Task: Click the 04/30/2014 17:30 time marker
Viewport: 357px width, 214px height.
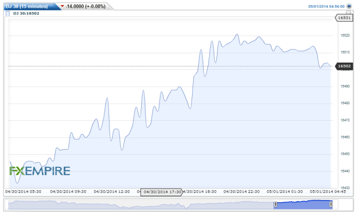Action: 162,192
